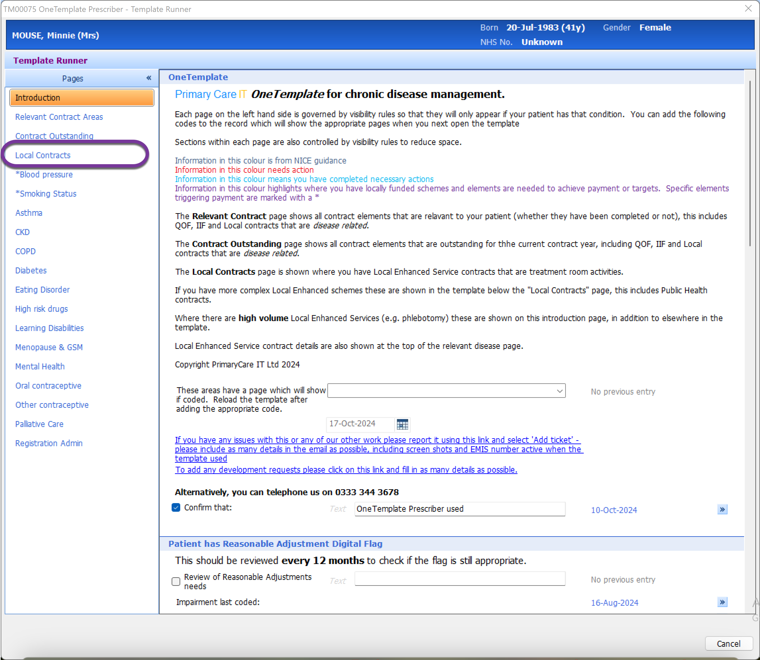Click the Reasonable Adjustments text input field
The width and height of the screenshot is (760, 660).
(x=460, y=579)
